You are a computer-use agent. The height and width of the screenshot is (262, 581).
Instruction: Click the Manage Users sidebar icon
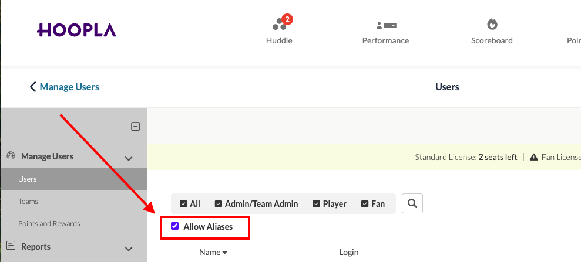pyautogui.click(x=11, y=155)
